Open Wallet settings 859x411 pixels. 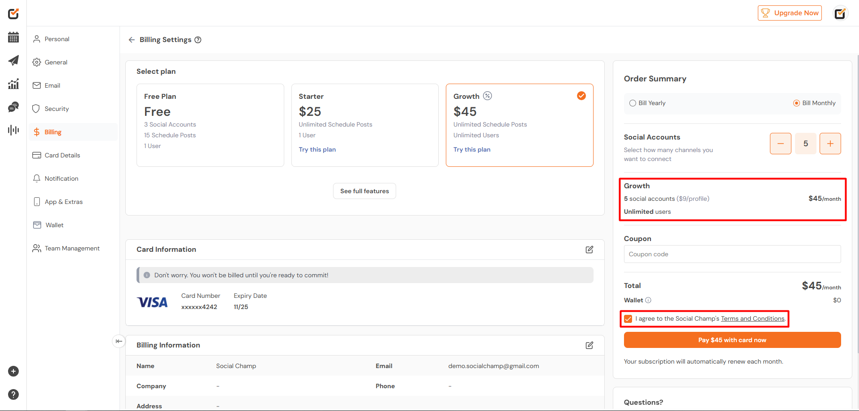73,225
